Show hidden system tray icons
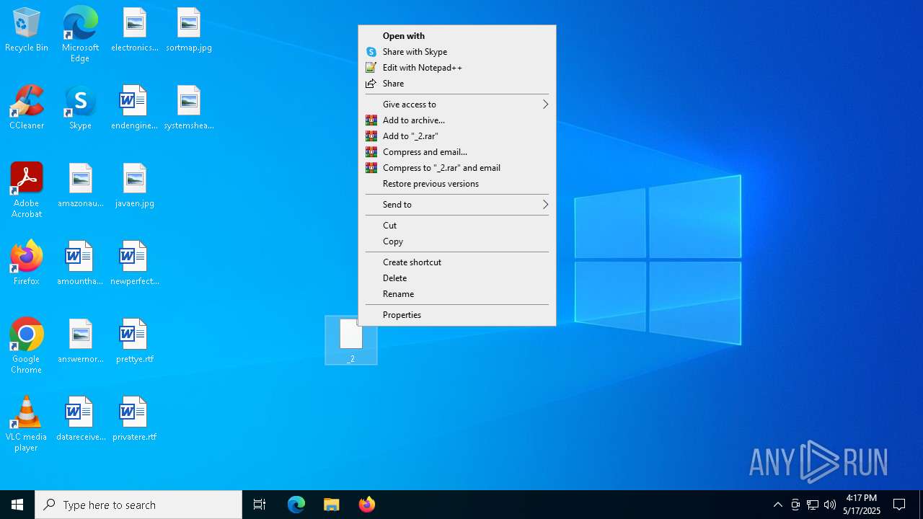Screen dimensions: 923x519 [778, 505]
